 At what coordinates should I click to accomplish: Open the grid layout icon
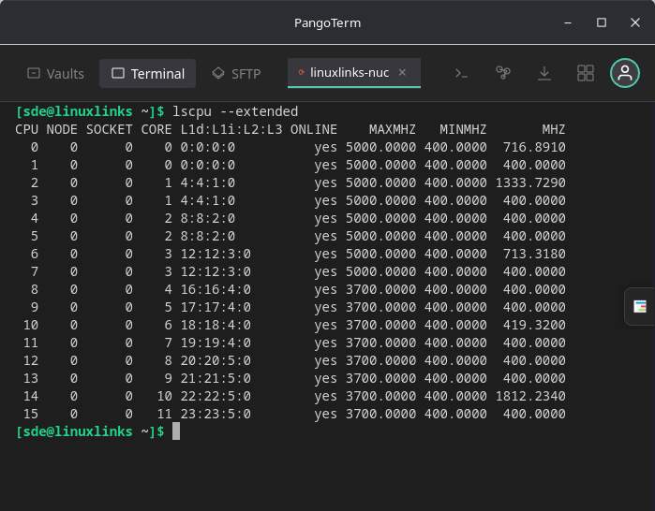coord(586,73)
